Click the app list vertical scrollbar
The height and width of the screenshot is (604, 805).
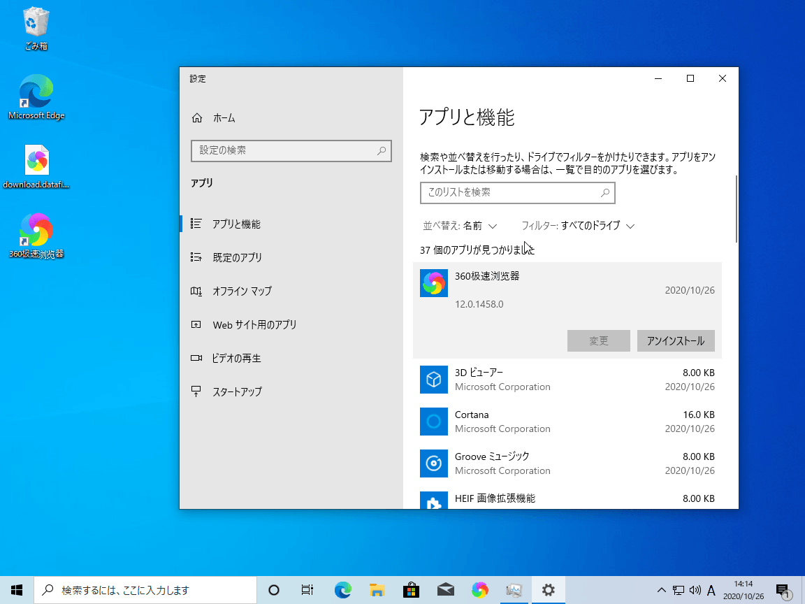(736, 210)
